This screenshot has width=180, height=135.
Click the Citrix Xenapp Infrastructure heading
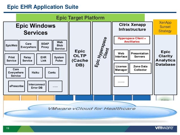point(132,27)
